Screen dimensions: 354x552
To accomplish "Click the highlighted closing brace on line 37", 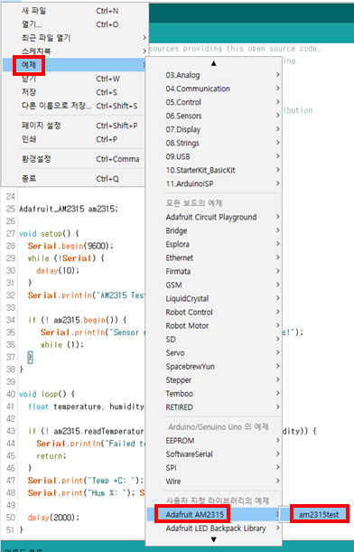I will (31, 357).
